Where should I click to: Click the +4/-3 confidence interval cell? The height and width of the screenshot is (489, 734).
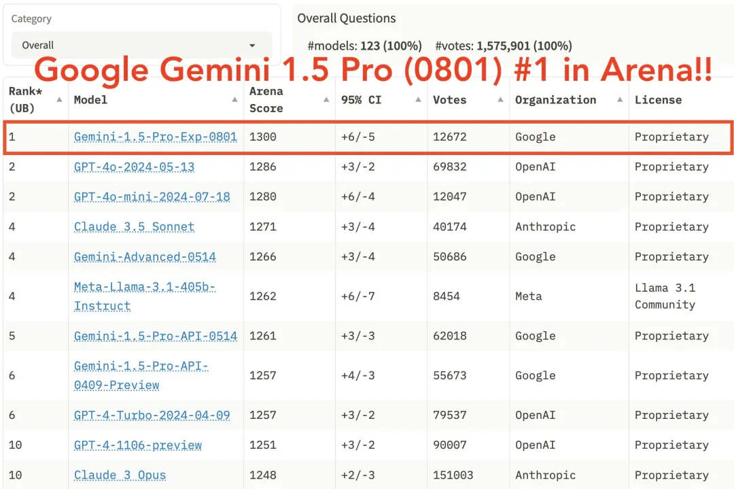coord(358,375)
